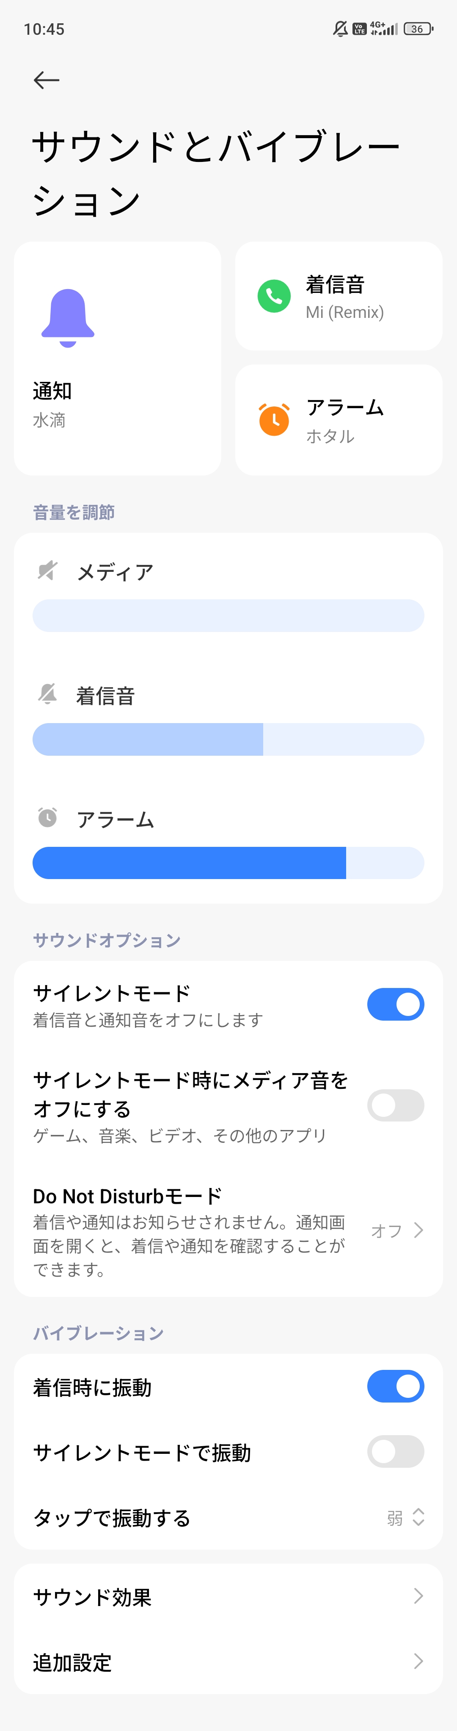The width and height of the screenshot is (457, 1731).
Task: Tap the purple notification bell icon
Action: click(x=68, y=318)
